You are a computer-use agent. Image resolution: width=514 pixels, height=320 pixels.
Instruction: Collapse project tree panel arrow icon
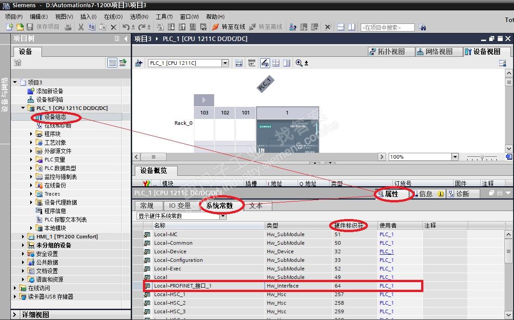point(126,39)
